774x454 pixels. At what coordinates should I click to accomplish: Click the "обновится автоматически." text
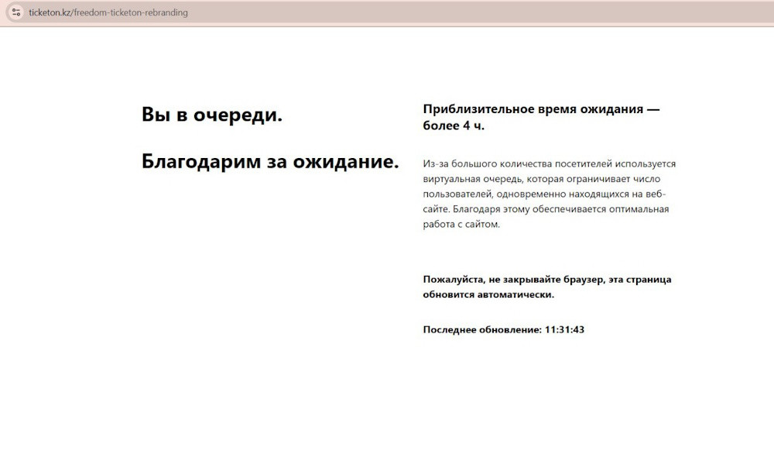(x=488, y=294)
